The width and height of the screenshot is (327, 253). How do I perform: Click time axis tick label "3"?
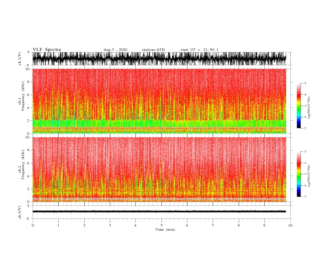click(110, 225)
